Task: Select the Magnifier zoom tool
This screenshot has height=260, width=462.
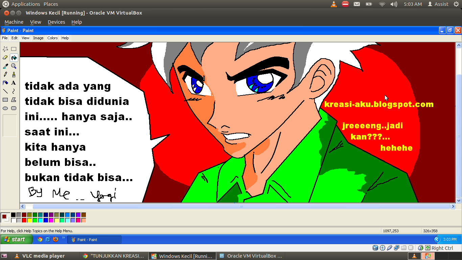Action: coord(14,66)
